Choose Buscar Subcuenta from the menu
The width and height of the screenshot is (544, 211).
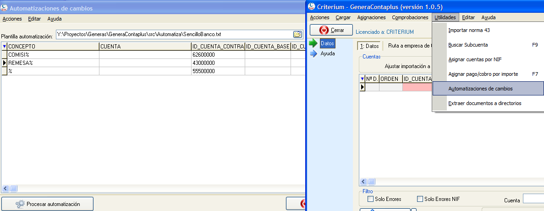467,45
